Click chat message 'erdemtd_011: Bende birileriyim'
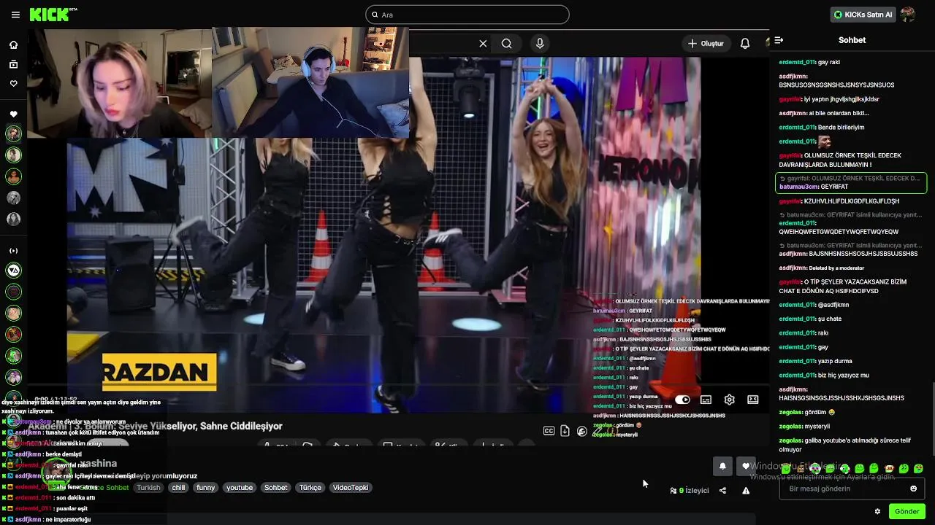 (822, 128)
